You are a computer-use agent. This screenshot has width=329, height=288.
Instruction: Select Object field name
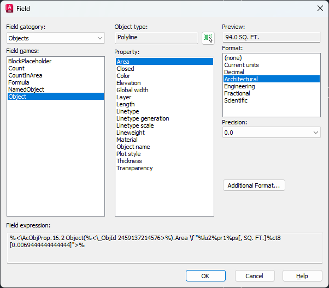pos(56,97)
